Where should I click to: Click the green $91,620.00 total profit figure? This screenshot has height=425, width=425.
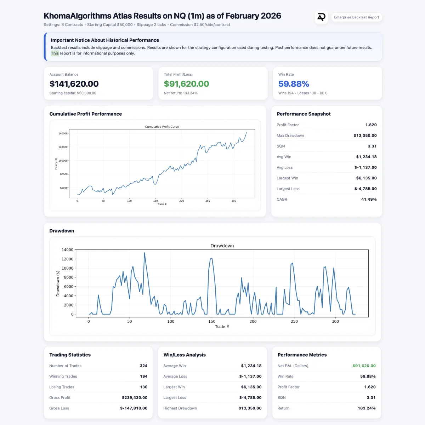pyautogui.click(x=186, y=84)
